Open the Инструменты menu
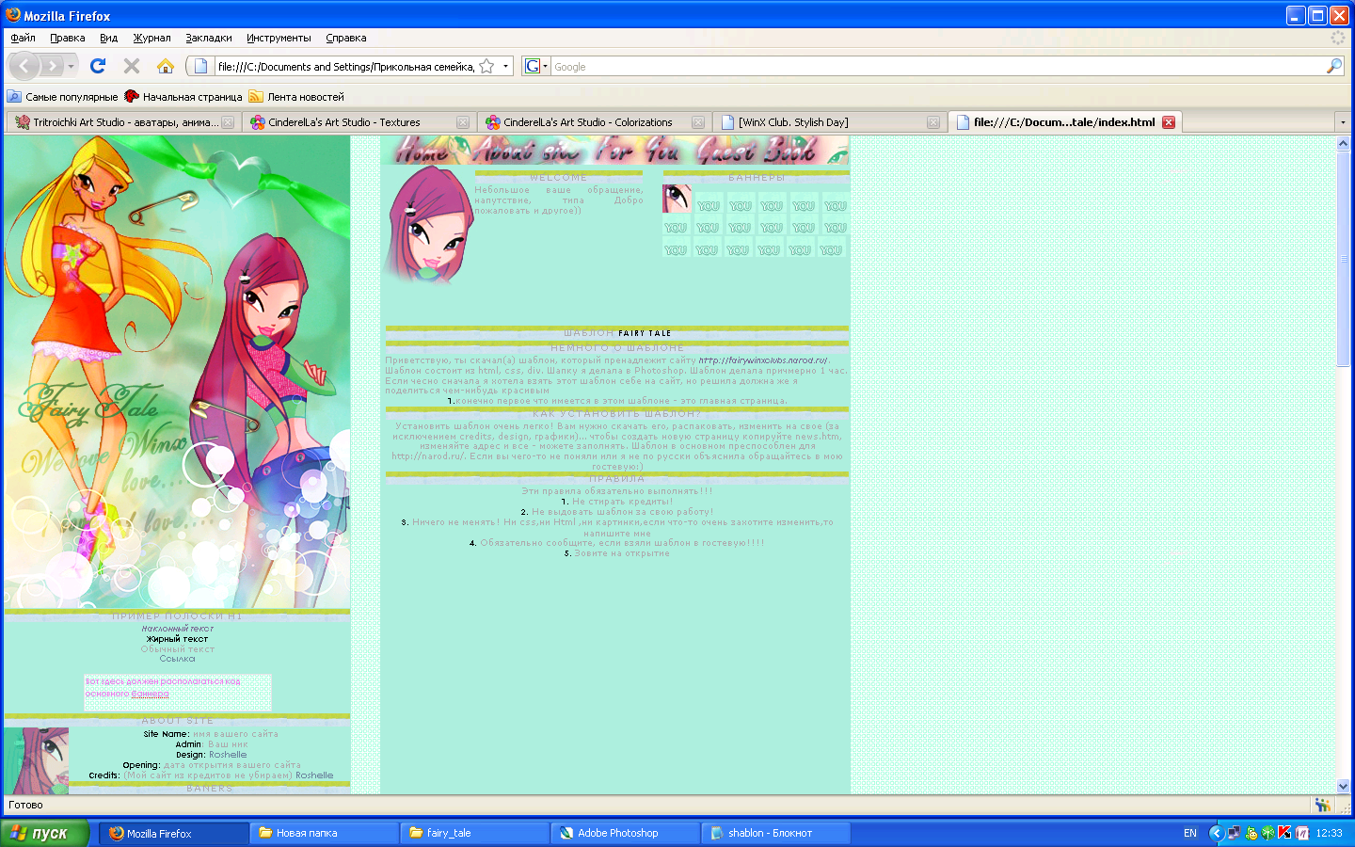The width and height of the screenshot is (1355, 847). pos(279,38)
